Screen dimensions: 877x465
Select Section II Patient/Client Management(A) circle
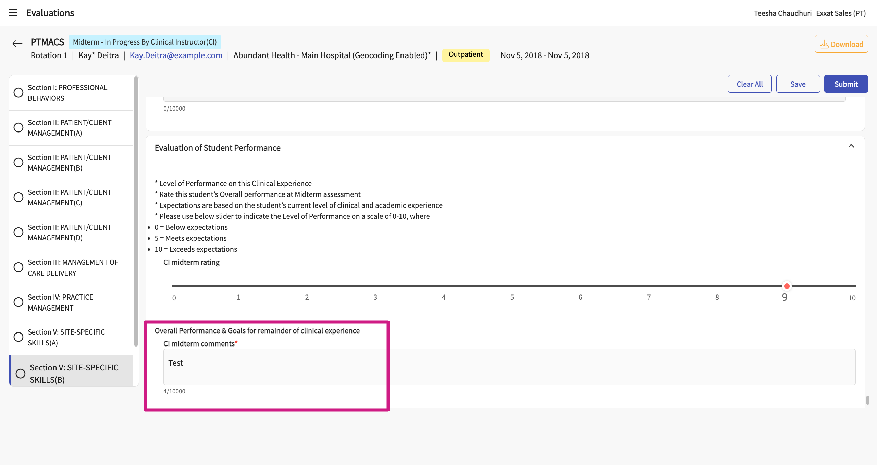click(18, 127)
